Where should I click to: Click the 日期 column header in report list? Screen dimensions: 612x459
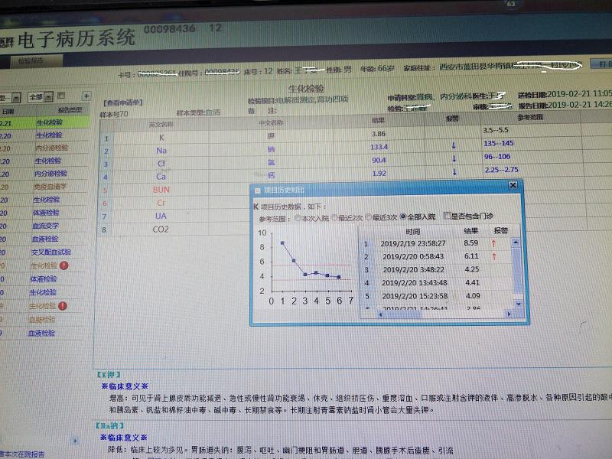pos(8,111)
